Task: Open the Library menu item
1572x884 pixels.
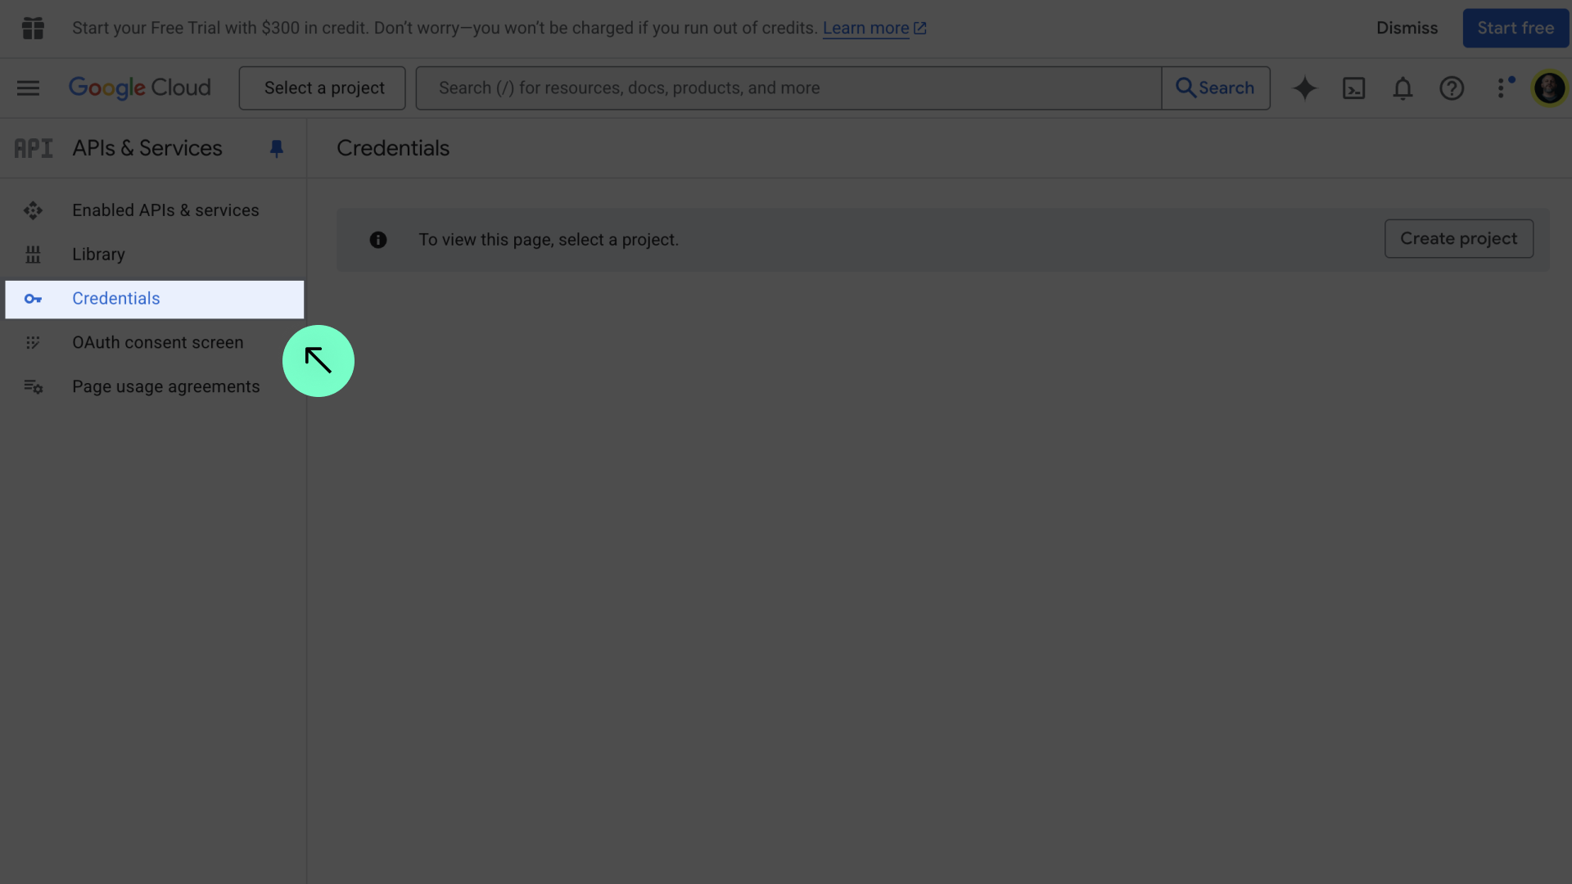Action: click(x=154, y=255)
